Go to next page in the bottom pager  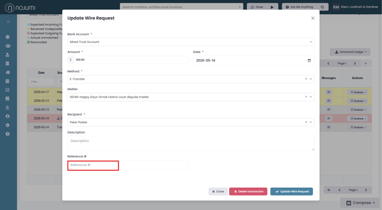[x=366, y=190]
